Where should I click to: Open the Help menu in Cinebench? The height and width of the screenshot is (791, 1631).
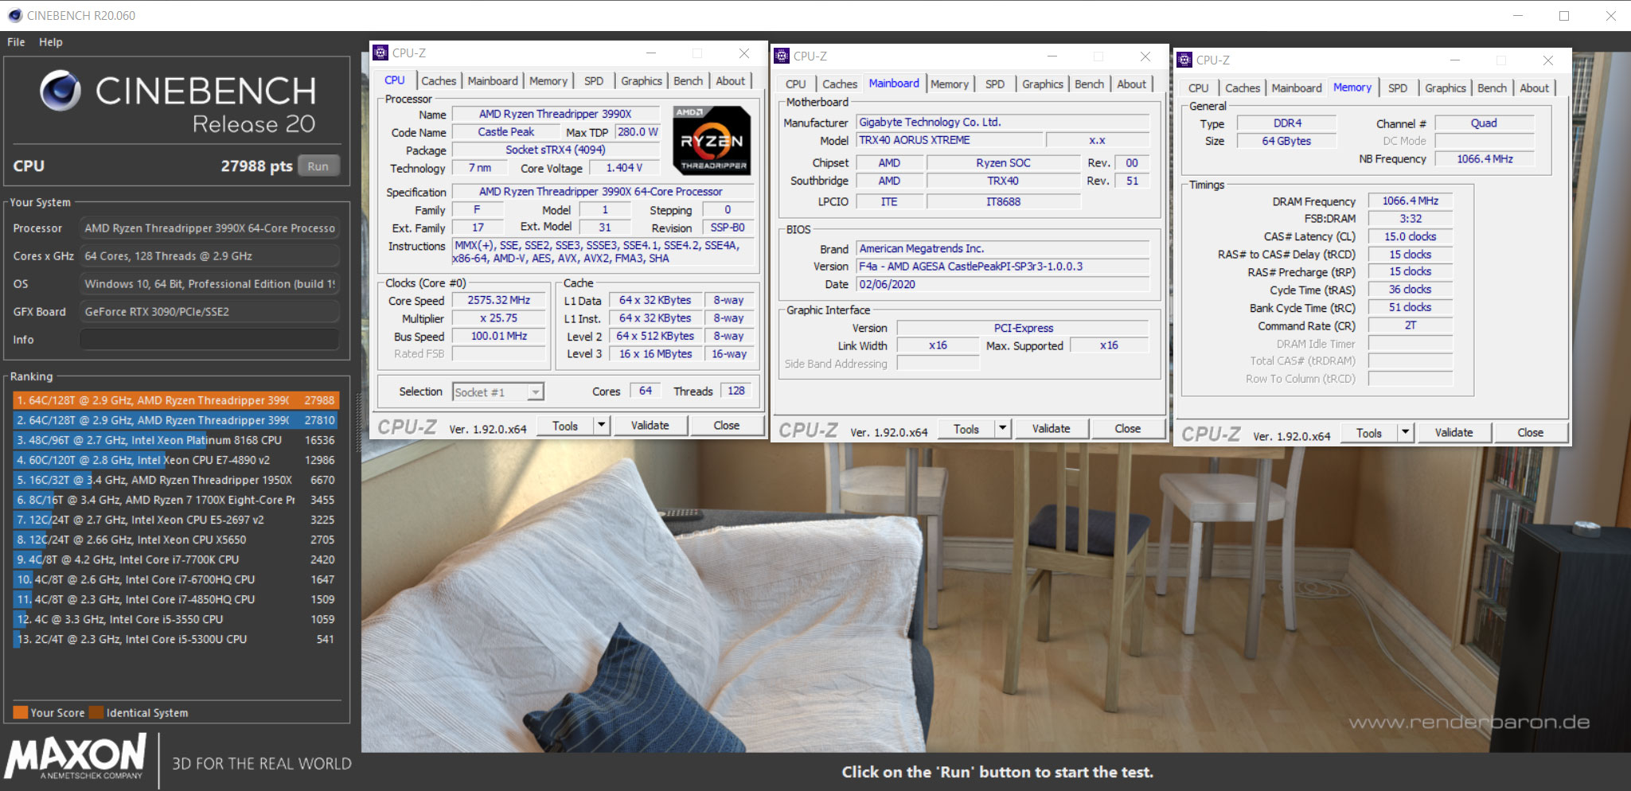coord(51,41)
